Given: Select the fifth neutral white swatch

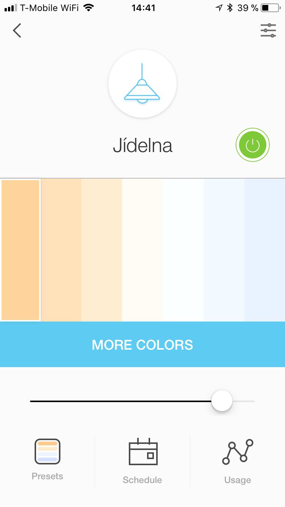Looking at the screenshot, I should (x=184, y=250).
